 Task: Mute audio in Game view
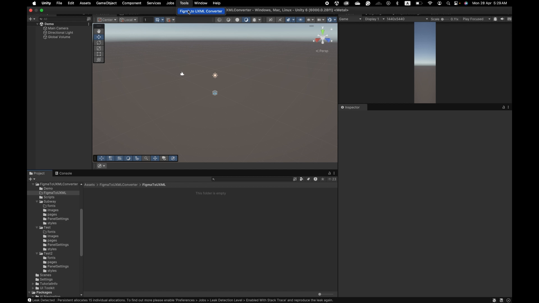[x=502, y=19]
